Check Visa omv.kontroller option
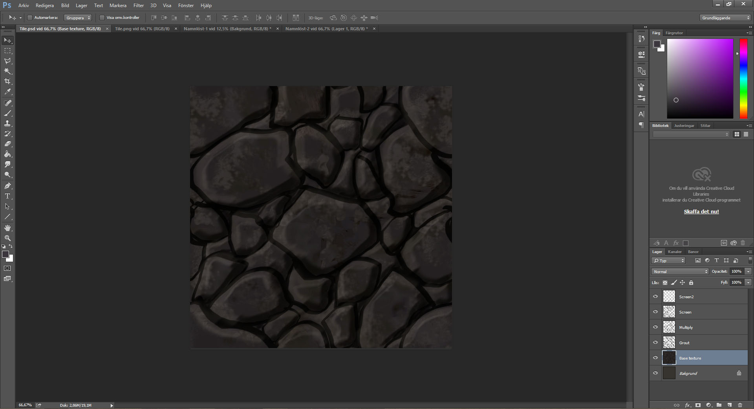The width and height of the screenshot is (754, 409). 102,18
